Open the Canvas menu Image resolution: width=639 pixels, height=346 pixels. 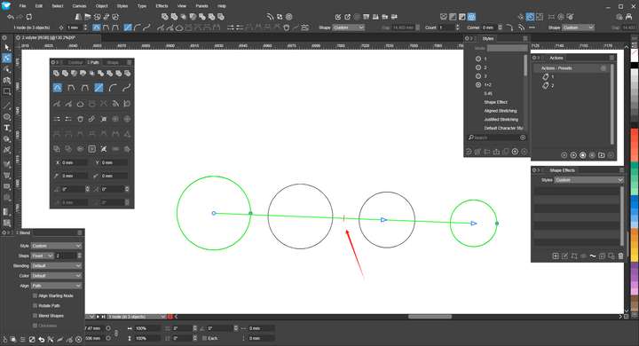pos(79,6)
